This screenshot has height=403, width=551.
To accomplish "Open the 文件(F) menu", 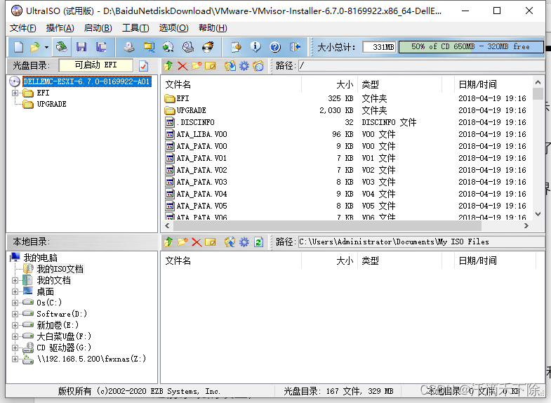I will 23,28.
